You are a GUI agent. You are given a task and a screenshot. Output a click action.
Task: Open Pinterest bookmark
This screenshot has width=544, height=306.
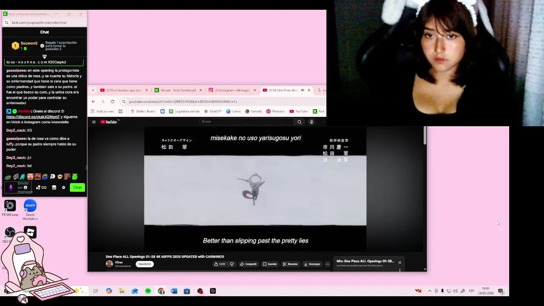click(x=275, y=111)
